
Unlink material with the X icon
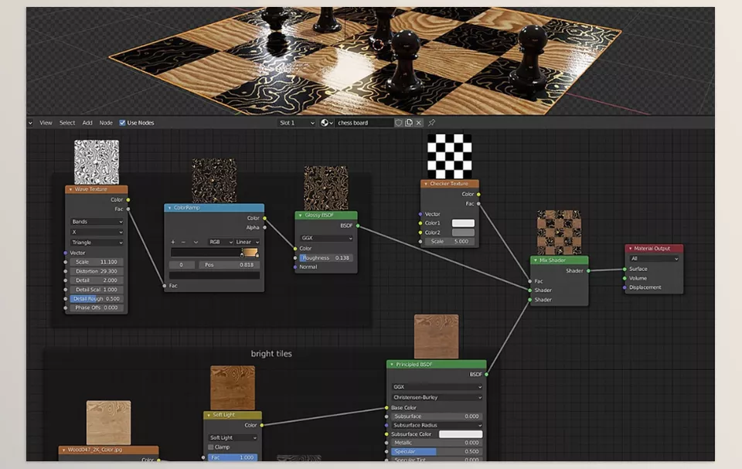point(419,123)
